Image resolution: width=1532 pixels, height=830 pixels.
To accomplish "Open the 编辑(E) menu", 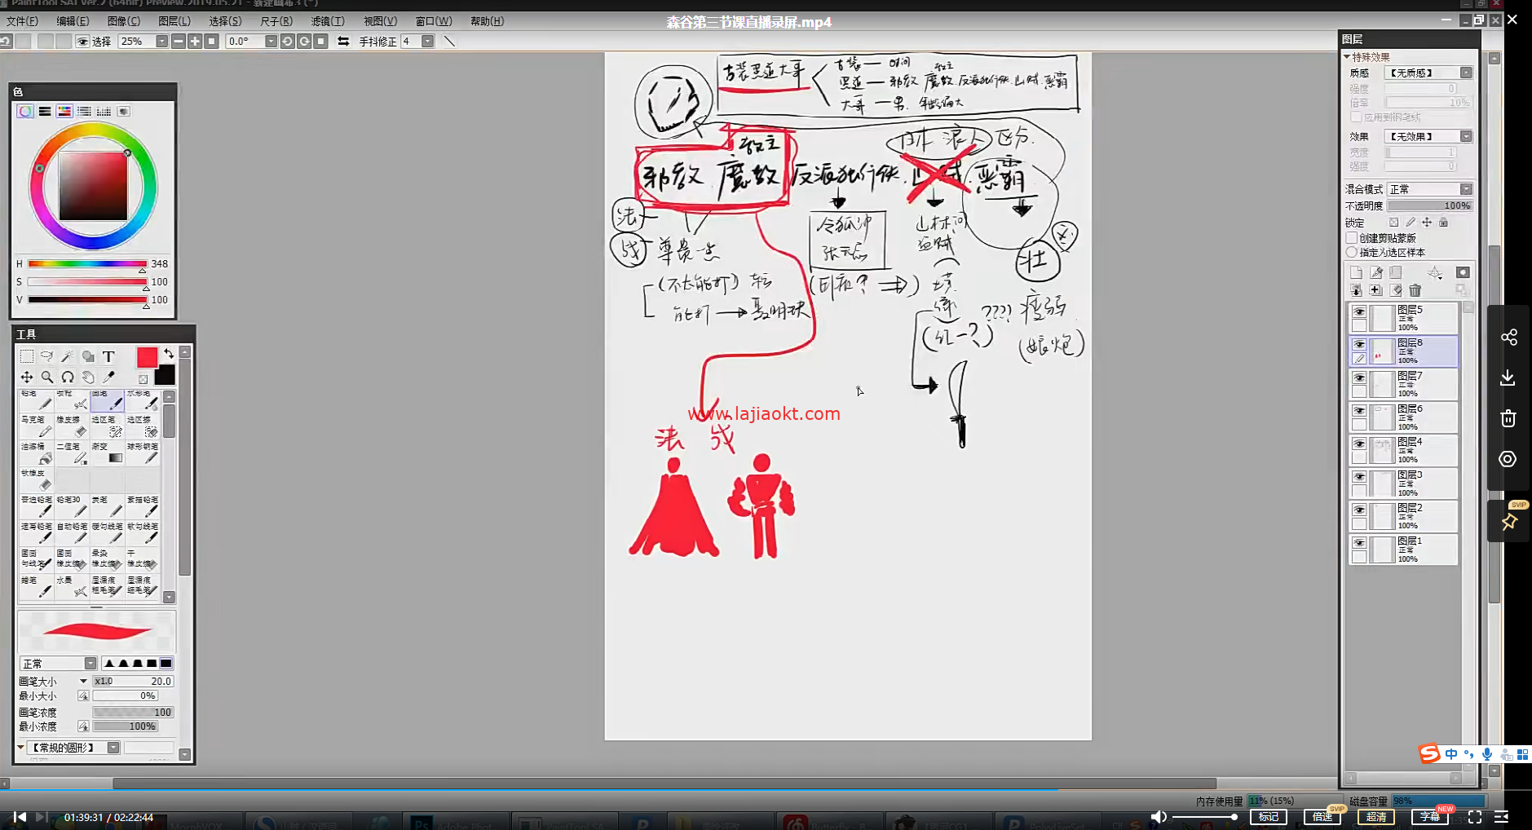I will pyautogui.click(x=73, y=21).
